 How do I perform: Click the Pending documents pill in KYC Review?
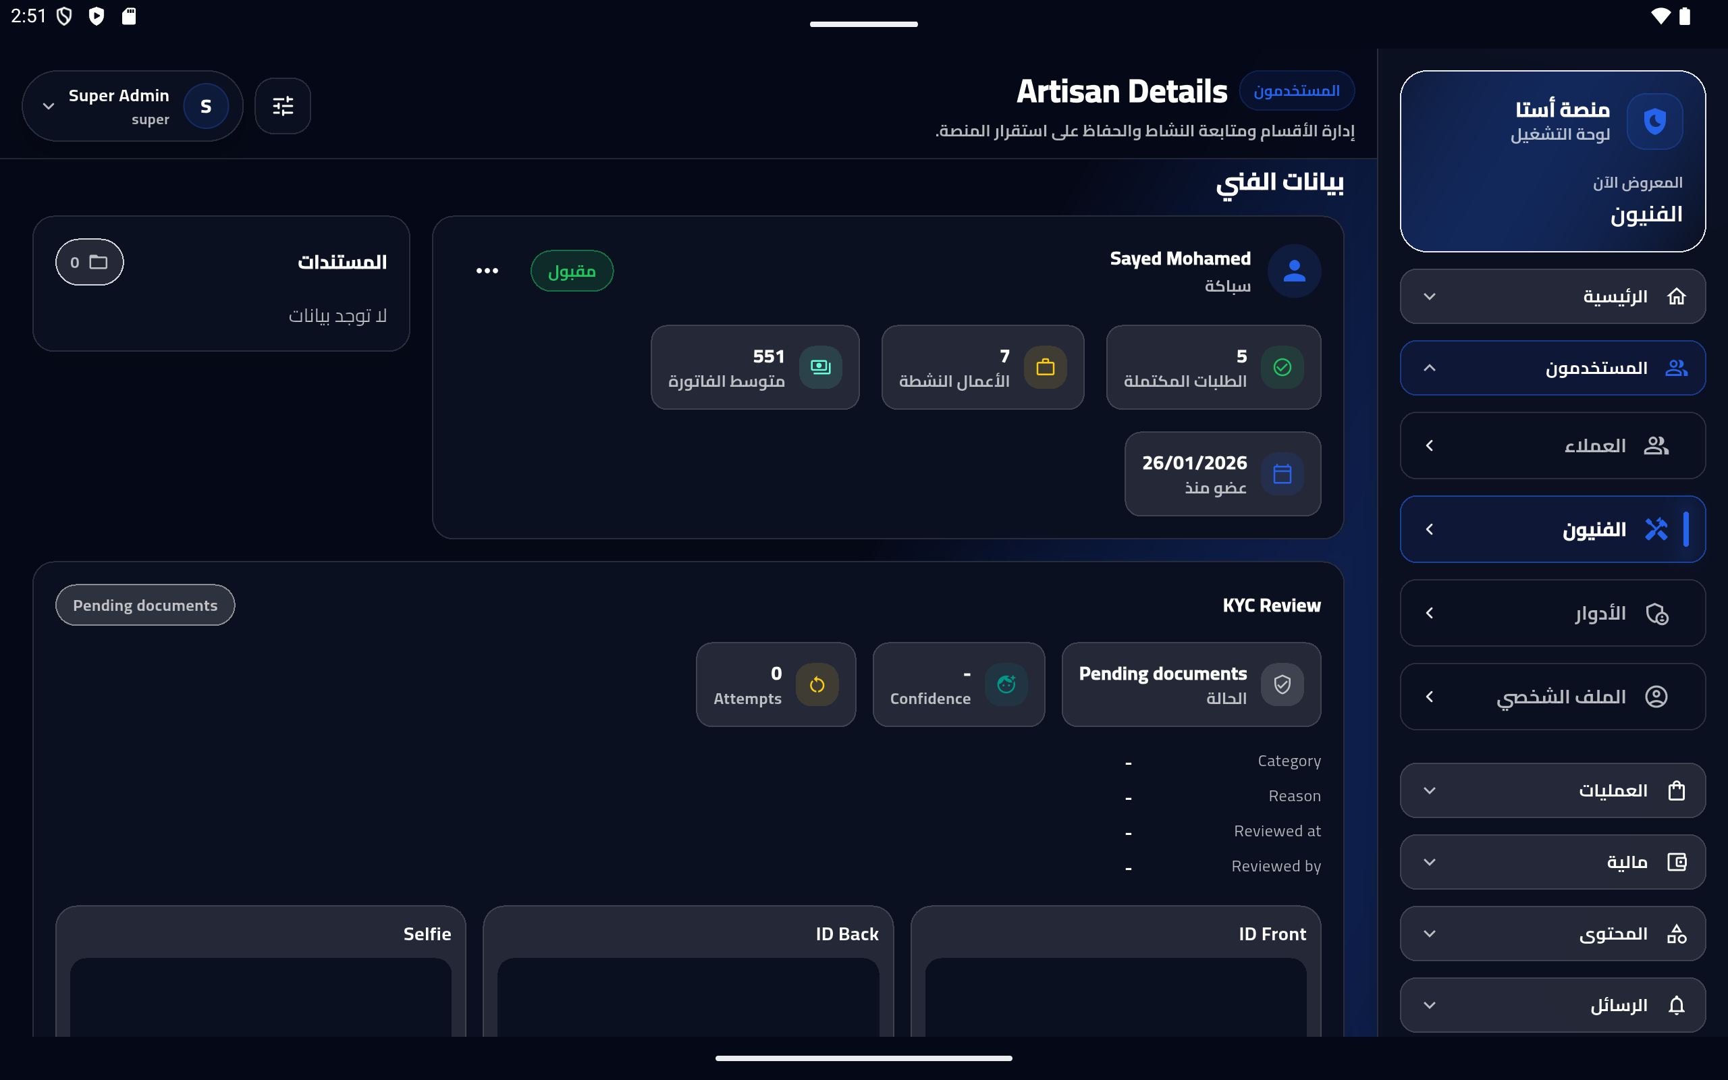click(x=145, y=605)
